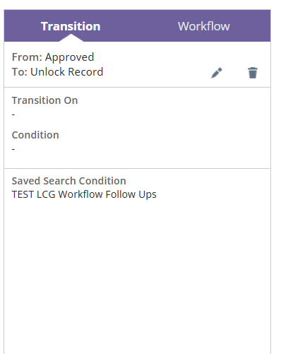Click the 'To:' label

[20, 72]
